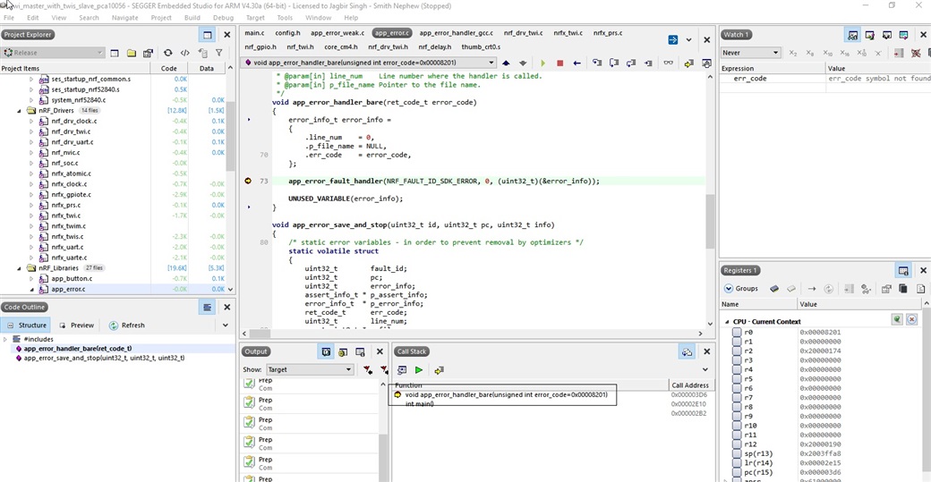This screenshot has height=482, width=931.
Task: Check the sp(r13) register checkbox
Action: [x=737, y=454]
